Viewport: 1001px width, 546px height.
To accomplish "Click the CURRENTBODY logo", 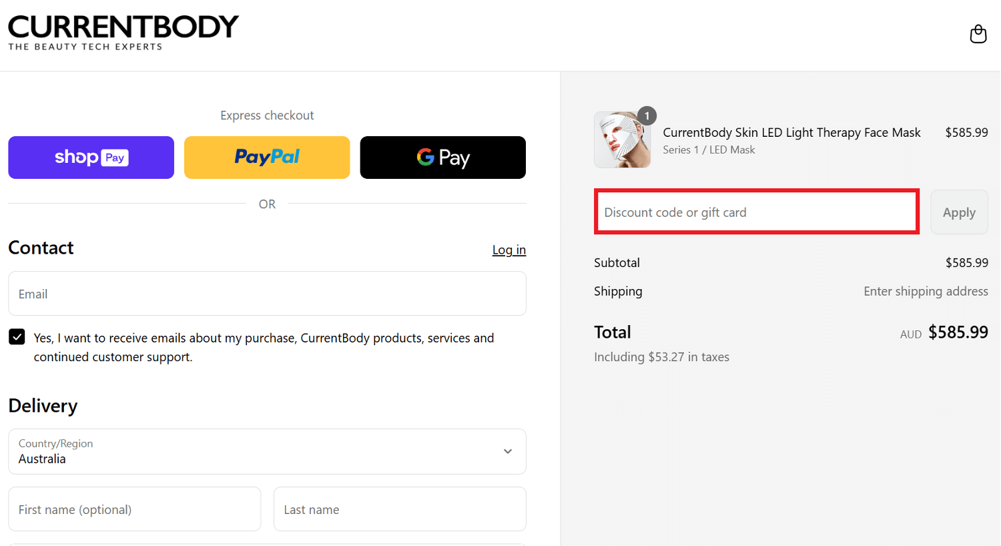I will tap(123, 31).
